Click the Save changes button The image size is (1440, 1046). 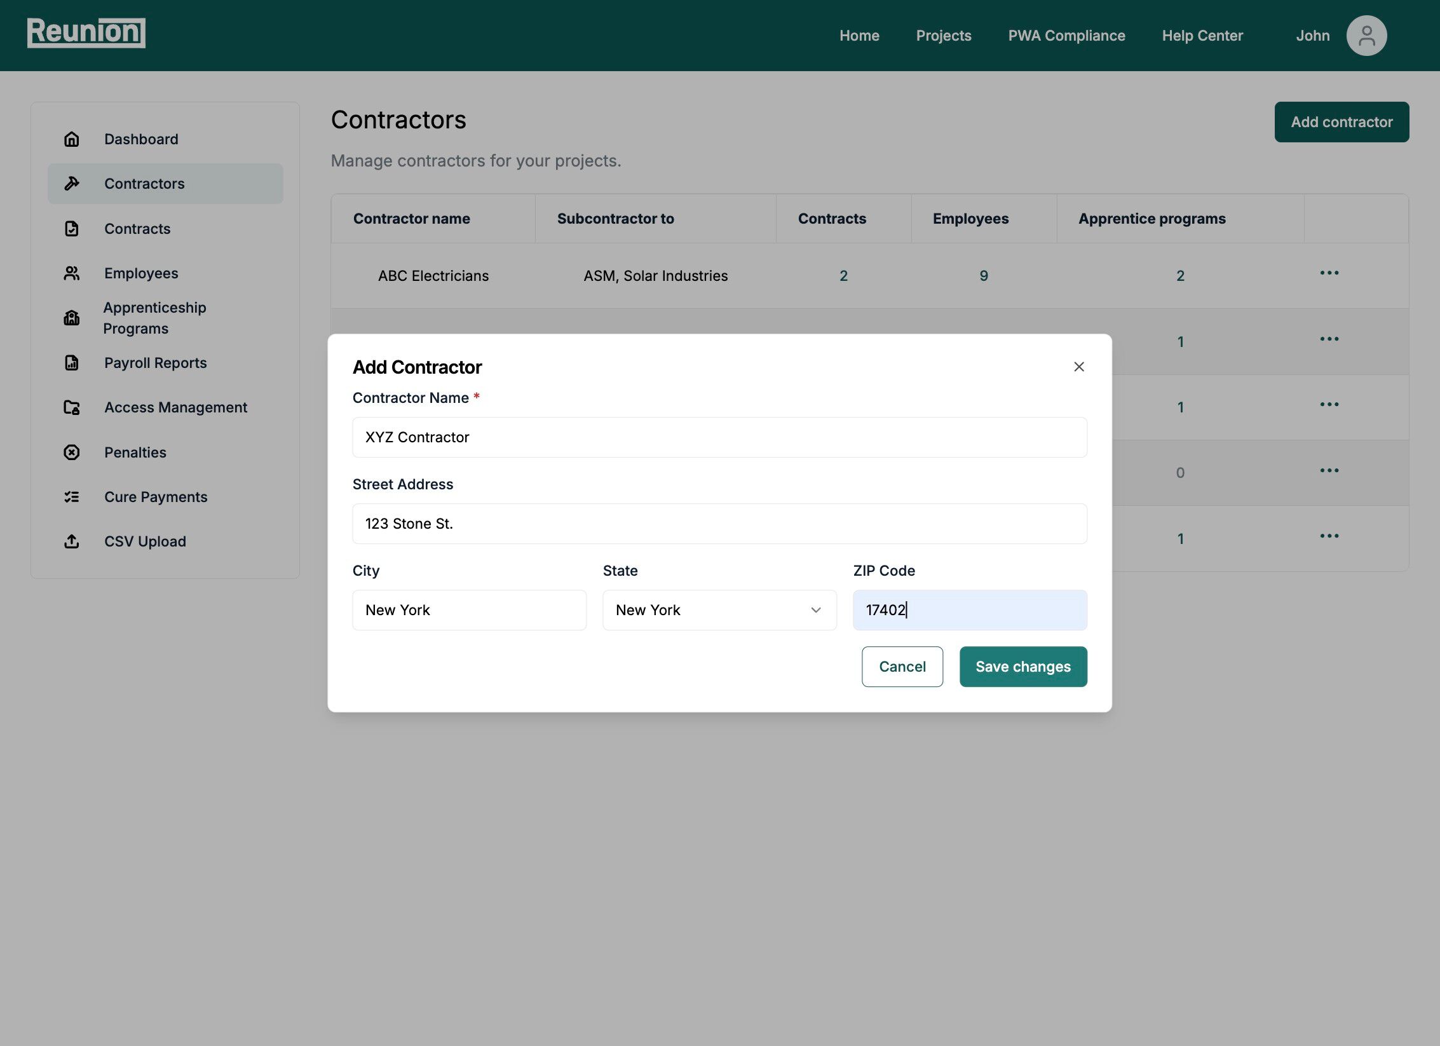point(1023,667)
